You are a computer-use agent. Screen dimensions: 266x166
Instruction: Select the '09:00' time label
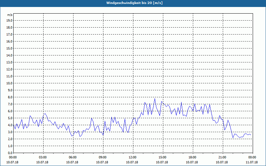point(102,157)
